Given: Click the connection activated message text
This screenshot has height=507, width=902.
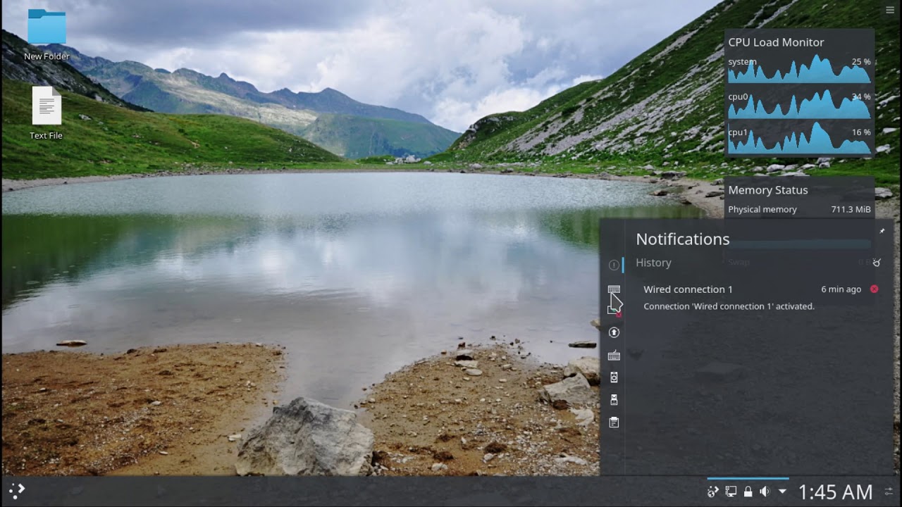Looking at the screenshot, I should tap(729, 306).
